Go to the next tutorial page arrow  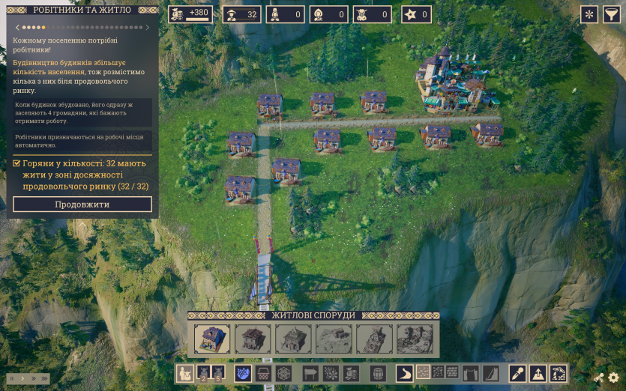(x=147, y=28)
